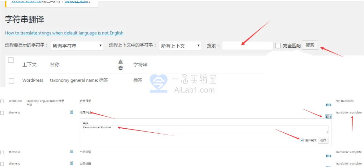Click the 名称 column header
This screenshot has width=364, height=167.
point(55,65)
